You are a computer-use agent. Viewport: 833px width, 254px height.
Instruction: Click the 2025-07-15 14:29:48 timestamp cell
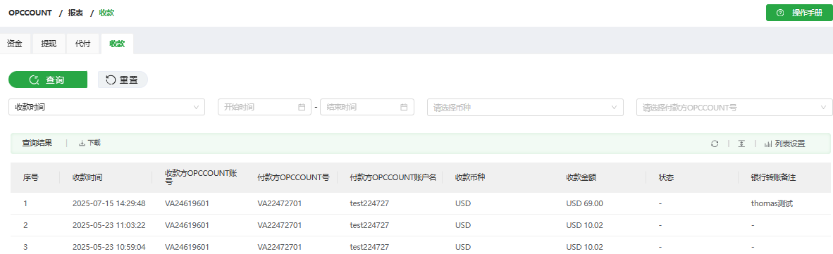[109, 203]
